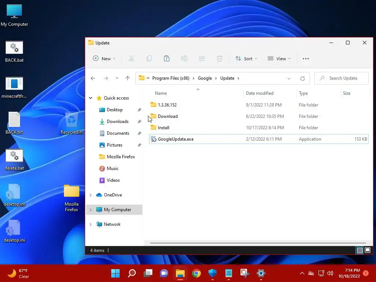Open Snipping Tool from taskbar

tap(245, 273)
